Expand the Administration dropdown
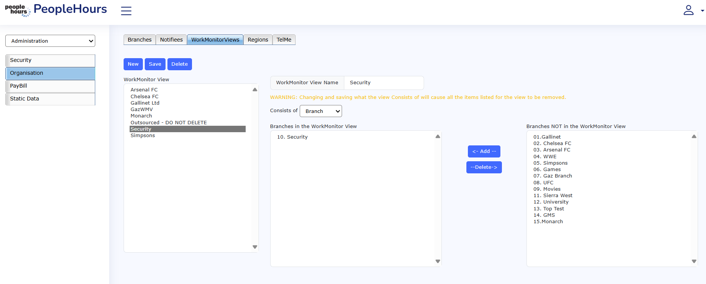Viewport: 706px width, 284px height. coord(50,41)
